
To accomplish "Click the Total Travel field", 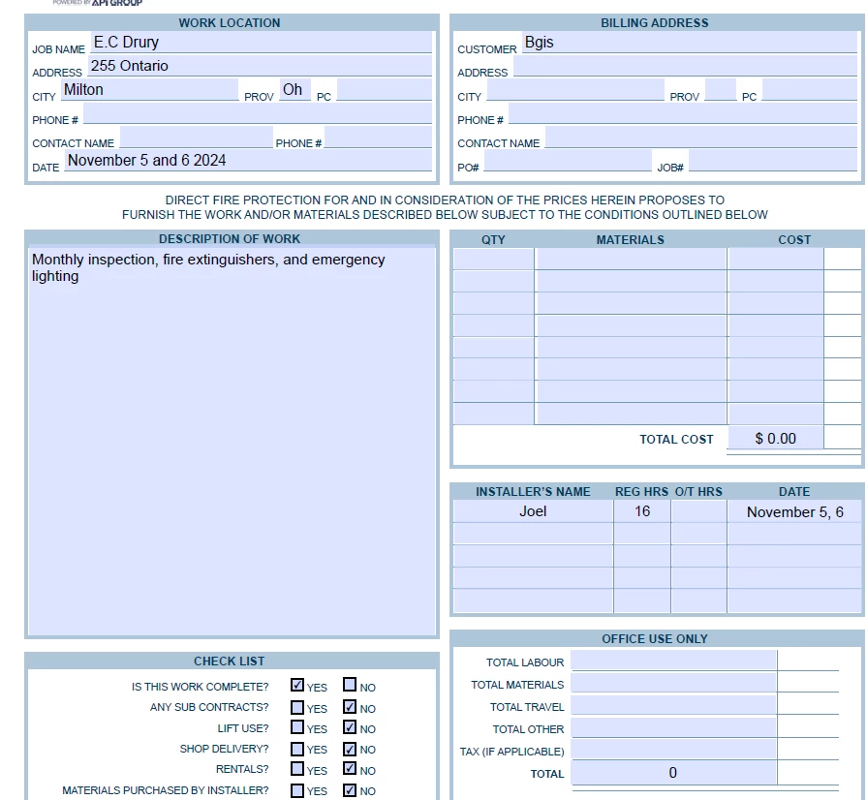I will coord(674,705).
